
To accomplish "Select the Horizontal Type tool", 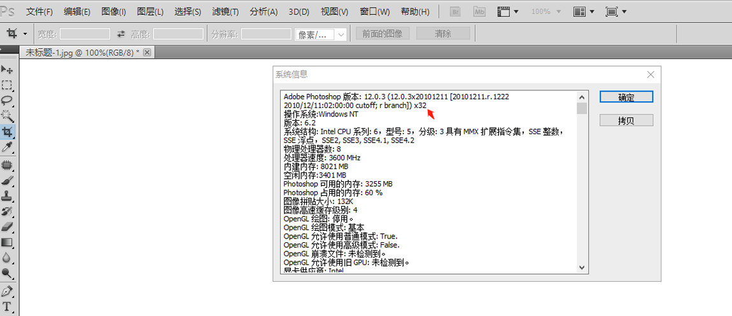I will point(8,306).
